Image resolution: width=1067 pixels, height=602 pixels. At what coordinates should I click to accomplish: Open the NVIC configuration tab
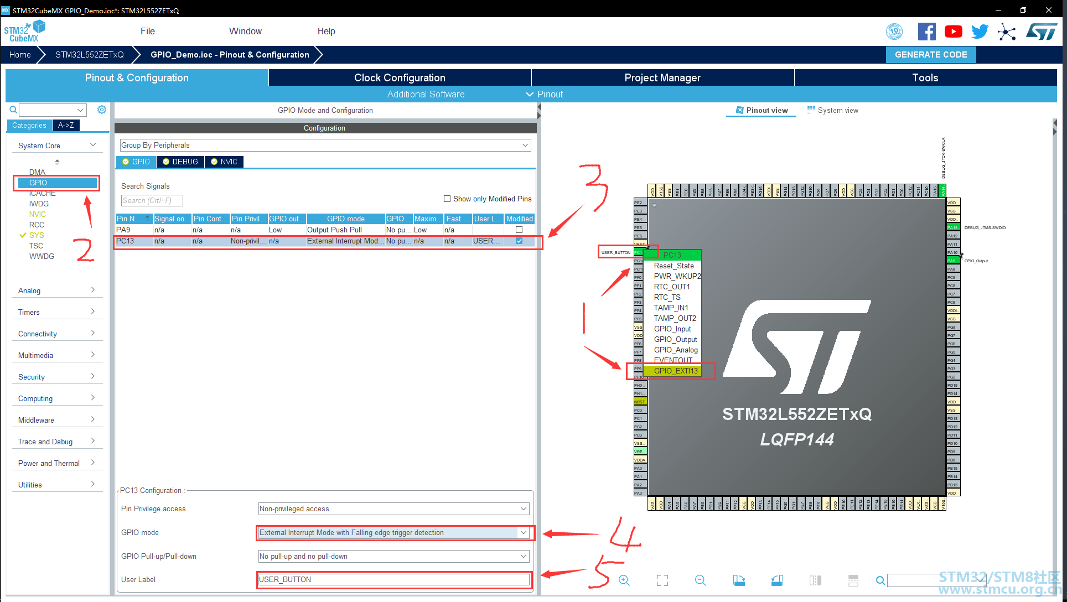pos(224,162)
